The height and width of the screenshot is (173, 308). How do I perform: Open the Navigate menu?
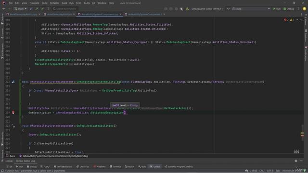[x=34, y=3]
